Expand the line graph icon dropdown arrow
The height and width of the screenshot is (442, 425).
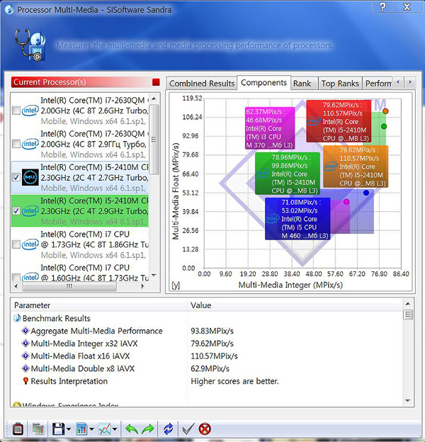coord(115,429)
